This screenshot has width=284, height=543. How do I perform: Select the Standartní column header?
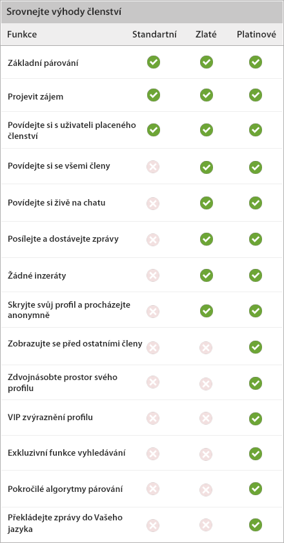tap(154, 34)
